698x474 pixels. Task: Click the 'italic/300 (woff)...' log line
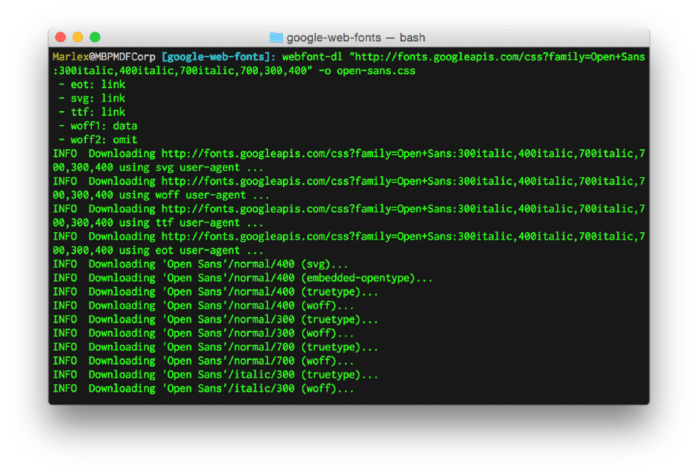[x=204, y=389]
